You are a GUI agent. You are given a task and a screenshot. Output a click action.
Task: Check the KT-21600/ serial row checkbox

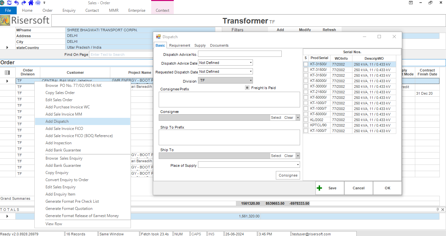coord(306,92)
